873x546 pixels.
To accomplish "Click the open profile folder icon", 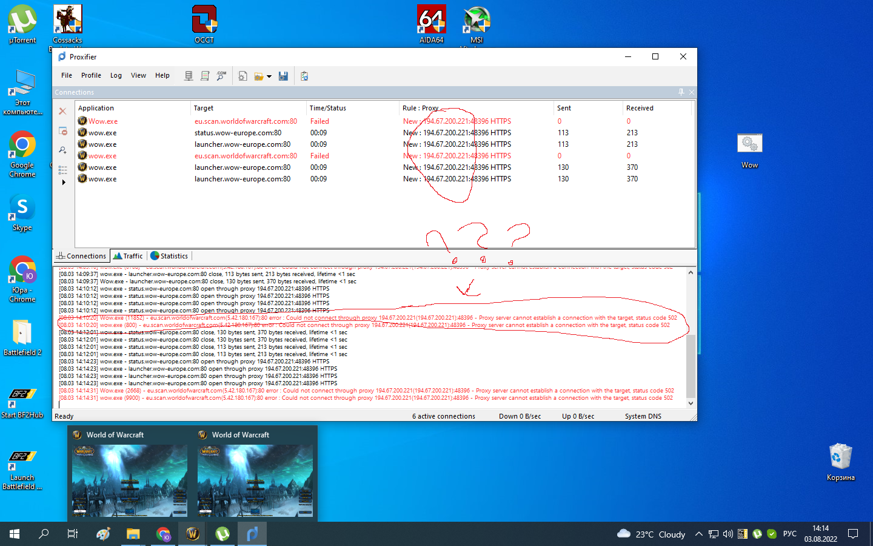I will pos(259,76).
